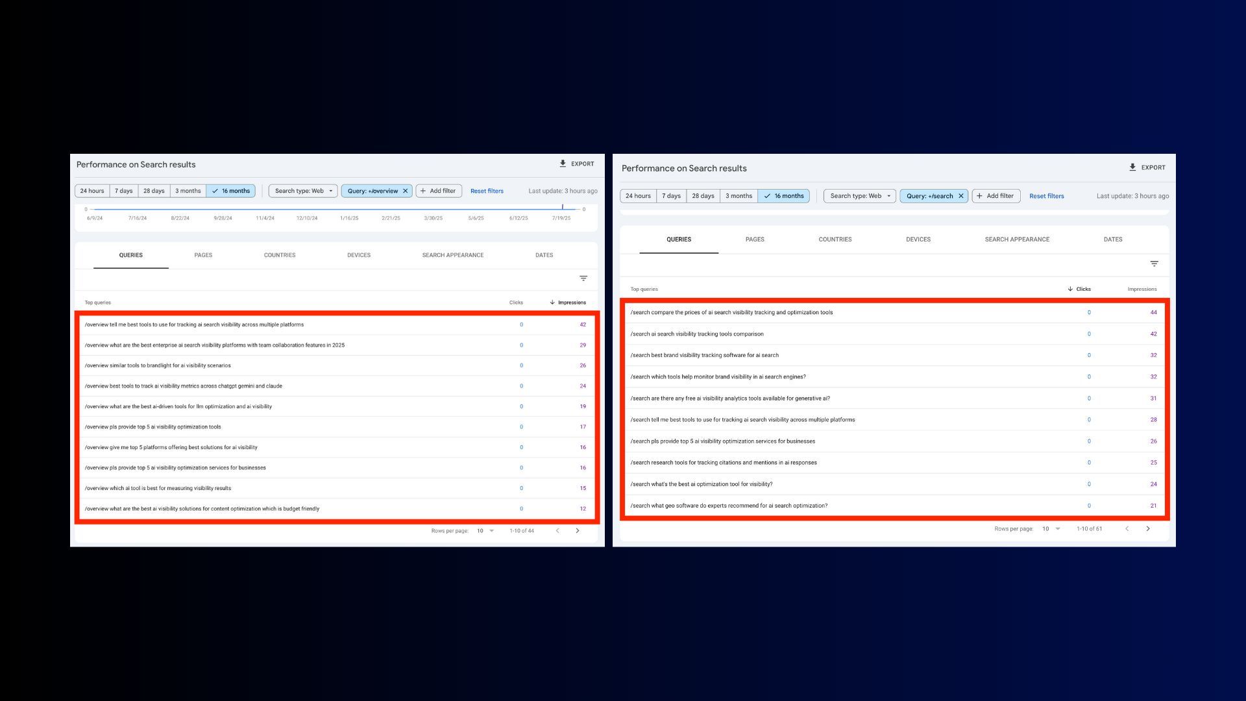1246x701 pixels.
Task: Click the EXPORT download icon on right panel
Action: click(1132, 167)
